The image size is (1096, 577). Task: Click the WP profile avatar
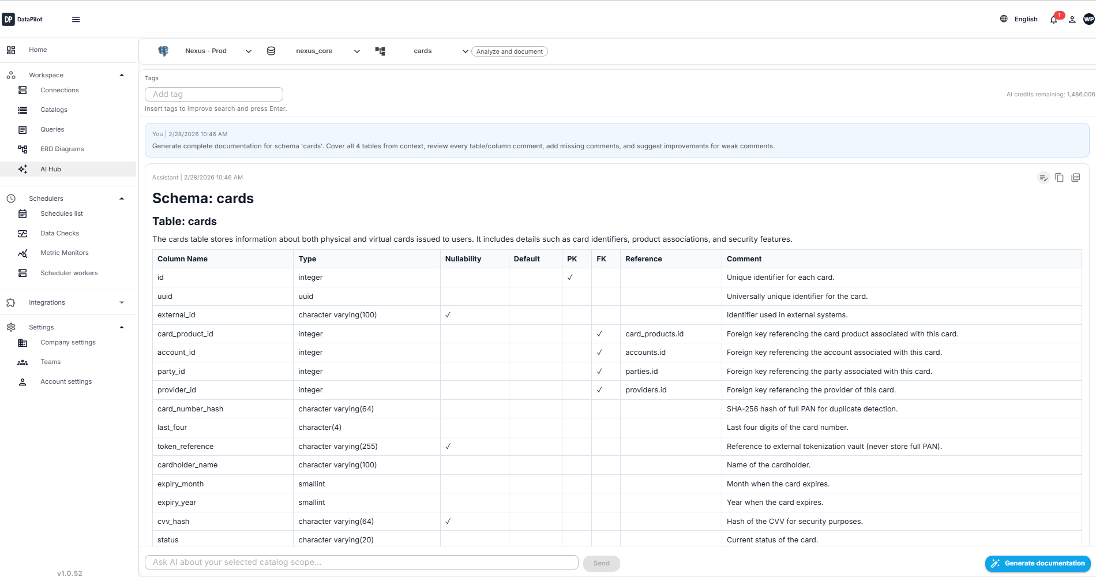[1089, 19]
